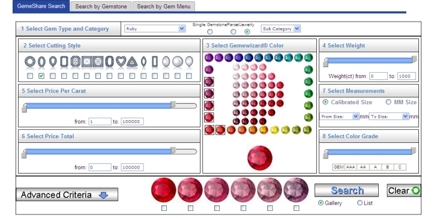Image resolution: width=437 pixels, height=218 pixels.
Task: Pick the yellow gem color swatch
Action: (274, 130)
